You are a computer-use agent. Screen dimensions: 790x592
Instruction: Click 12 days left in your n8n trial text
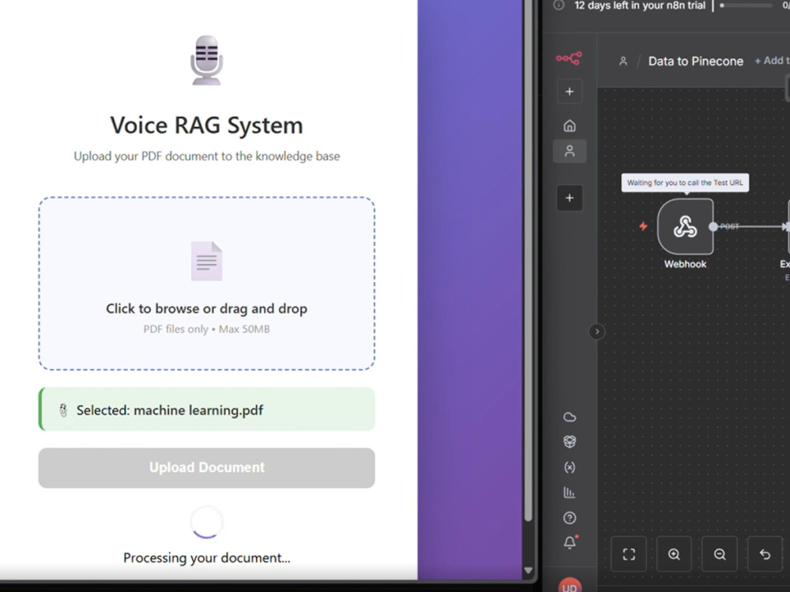(640, 6)
